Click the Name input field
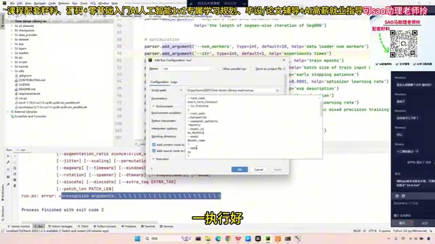This screenshot has height=244, width=435. point(186,68)
